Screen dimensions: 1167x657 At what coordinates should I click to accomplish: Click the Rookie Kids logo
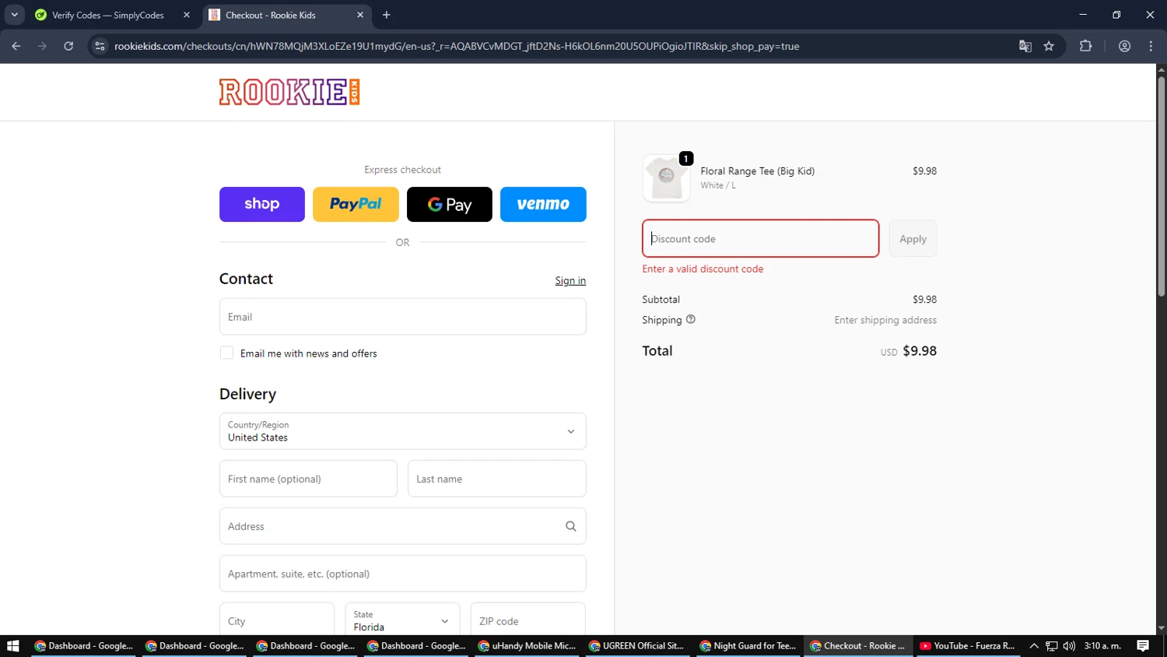(x=289, y=92)
